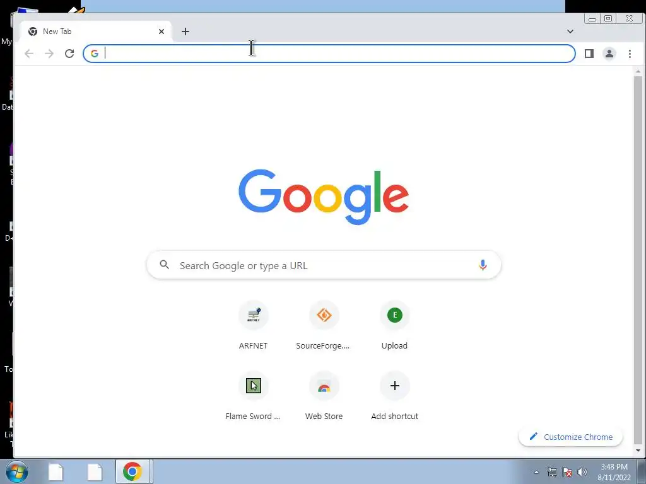Click the network tray icon
The height and width of the screenshot is (484, 646).
(551, 472)
